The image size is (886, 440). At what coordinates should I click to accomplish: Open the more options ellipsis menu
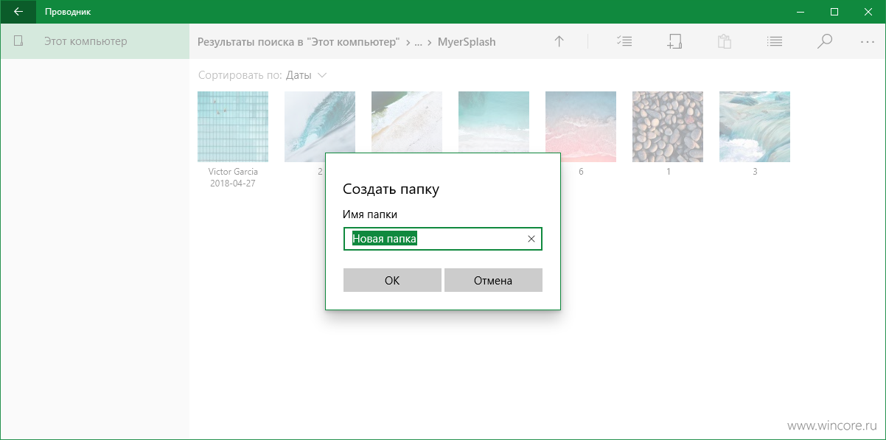[868, 42]
